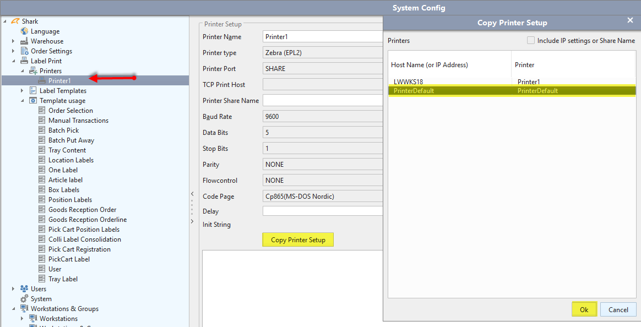Click the TCP Print Host field
Screen dimensions: 641x327
click(323, 85)
